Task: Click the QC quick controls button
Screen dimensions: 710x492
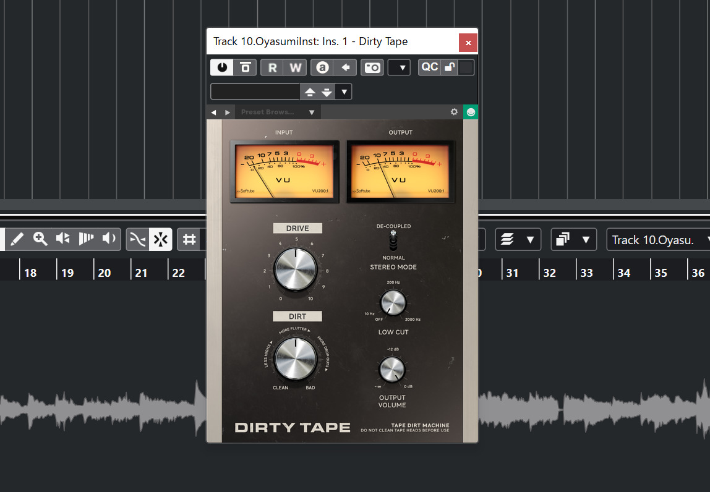Action: pos(429,67)
